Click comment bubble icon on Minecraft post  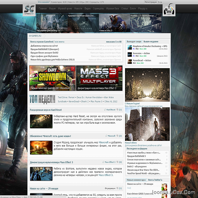(x=117, y=136)
